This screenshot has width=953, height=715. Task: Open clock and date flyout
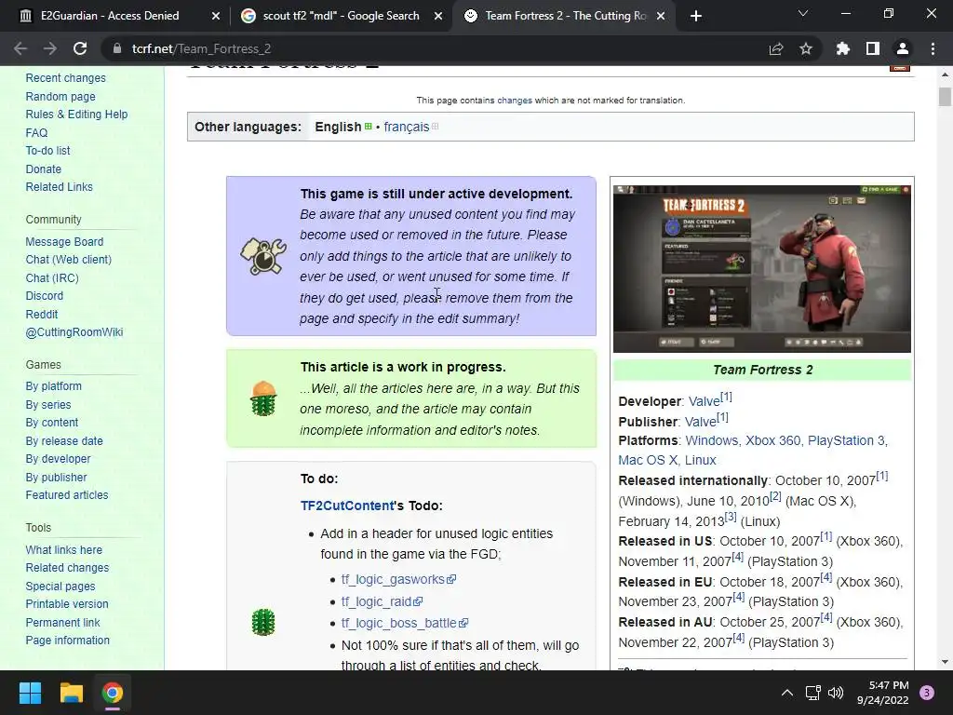882,693
